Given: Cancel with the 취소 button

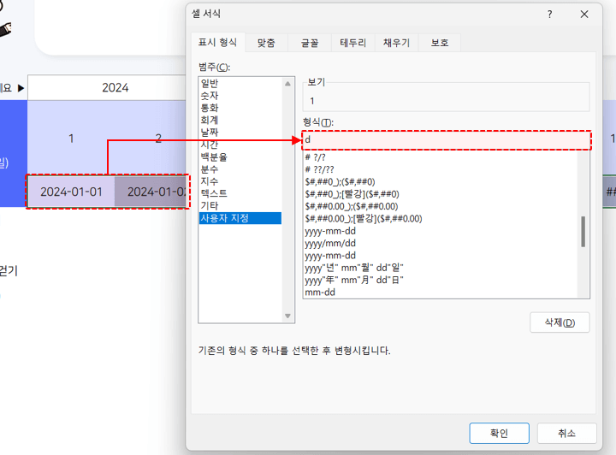Looking at the screenshot, I should coord(566,433).
